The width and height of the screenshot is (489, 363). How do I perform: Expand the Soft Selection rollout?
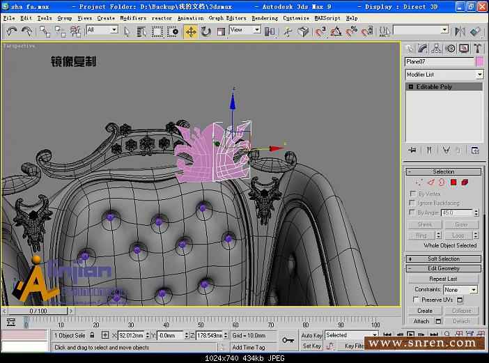444,258
